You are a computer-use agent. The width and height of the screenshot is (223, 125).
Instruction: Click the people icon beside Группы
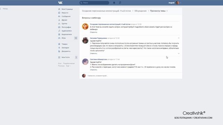(59, 24)
